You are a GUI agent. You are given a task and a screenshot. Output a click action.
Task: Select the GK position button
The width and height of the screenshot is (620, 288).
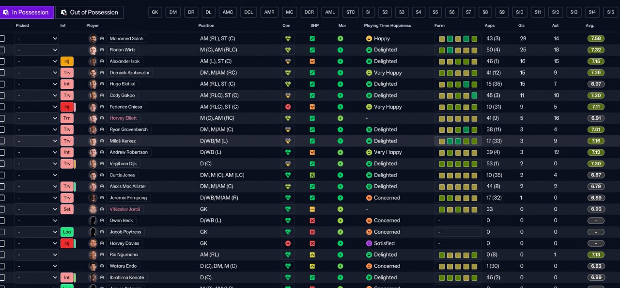[x=155, y=12]
